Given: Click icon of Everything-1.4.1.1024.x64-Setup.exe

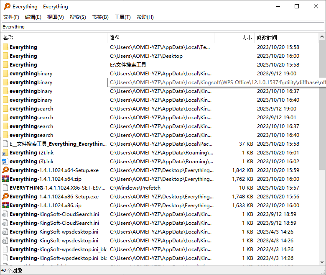Looking at the screenshot, I should (5, 170).
